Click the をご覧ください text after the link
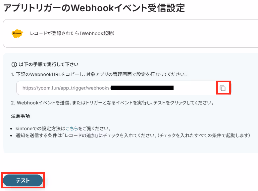 [95, 129]
